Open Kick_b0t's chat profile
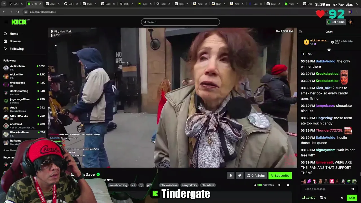The height and width of the screenshot is (203, 361). coord(323,88)
